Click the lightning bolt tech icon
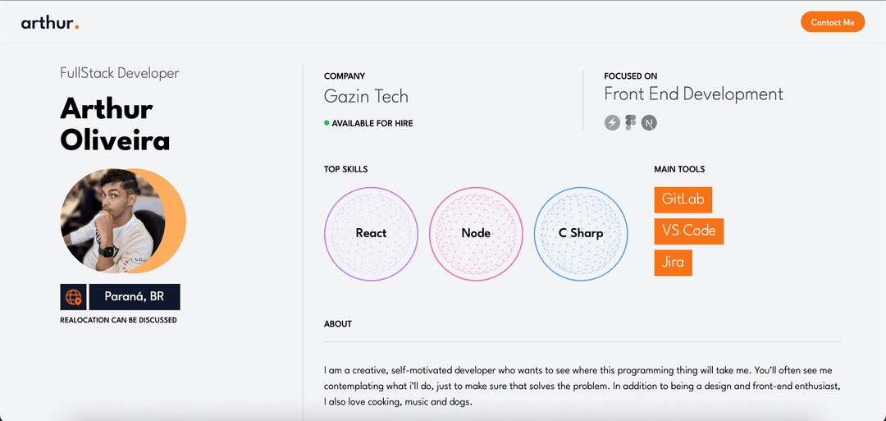Screen dimensions: 886x421 pyautogui.click(x=612, y=123)
